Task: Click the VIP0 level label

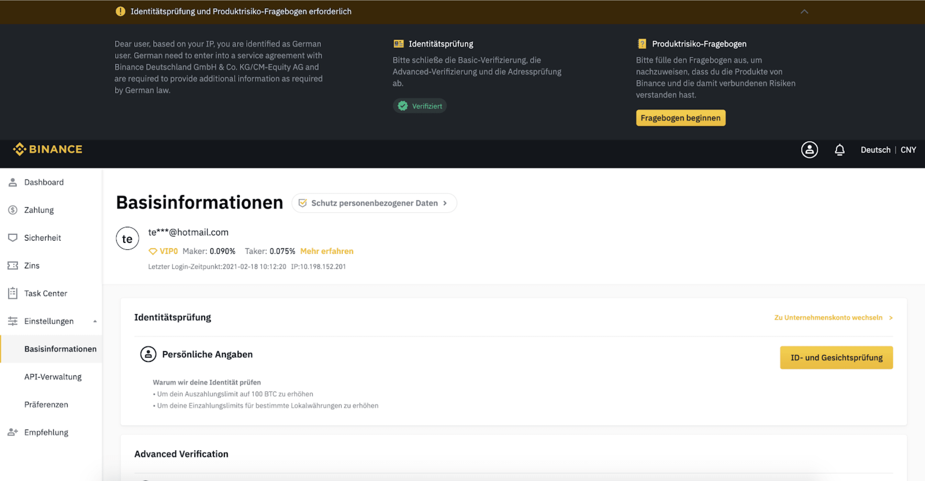Action: coord(168,251)
